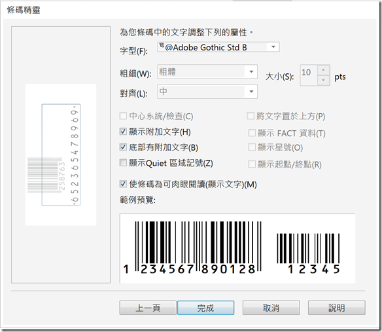Click the 取消 cancel button
Viewport: 382px width, 332px height.
(x=271, y=308)
